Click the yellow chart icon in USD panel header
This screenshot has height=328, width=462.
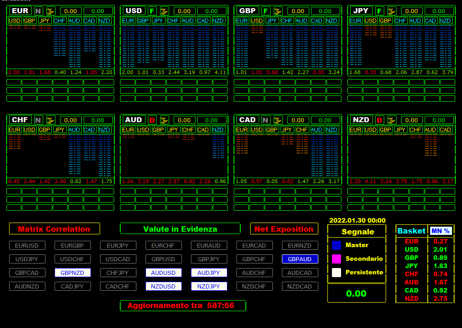pos(165,11)
